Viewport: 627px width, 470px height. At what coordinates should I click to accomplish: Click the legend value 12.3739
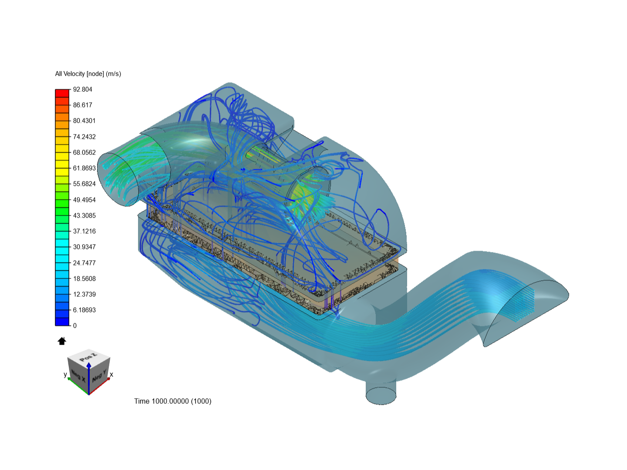pos(84,294)
